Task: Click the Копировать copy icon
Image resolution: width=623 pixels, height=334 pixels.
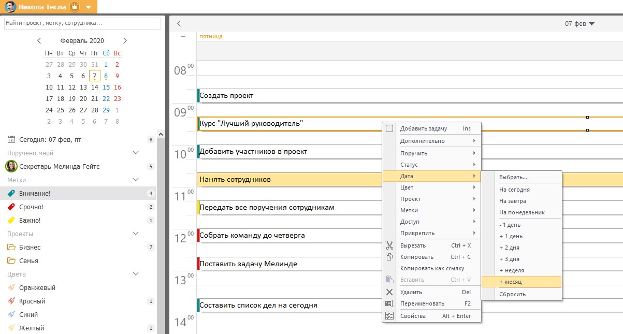Action: [x=389, y=257]
